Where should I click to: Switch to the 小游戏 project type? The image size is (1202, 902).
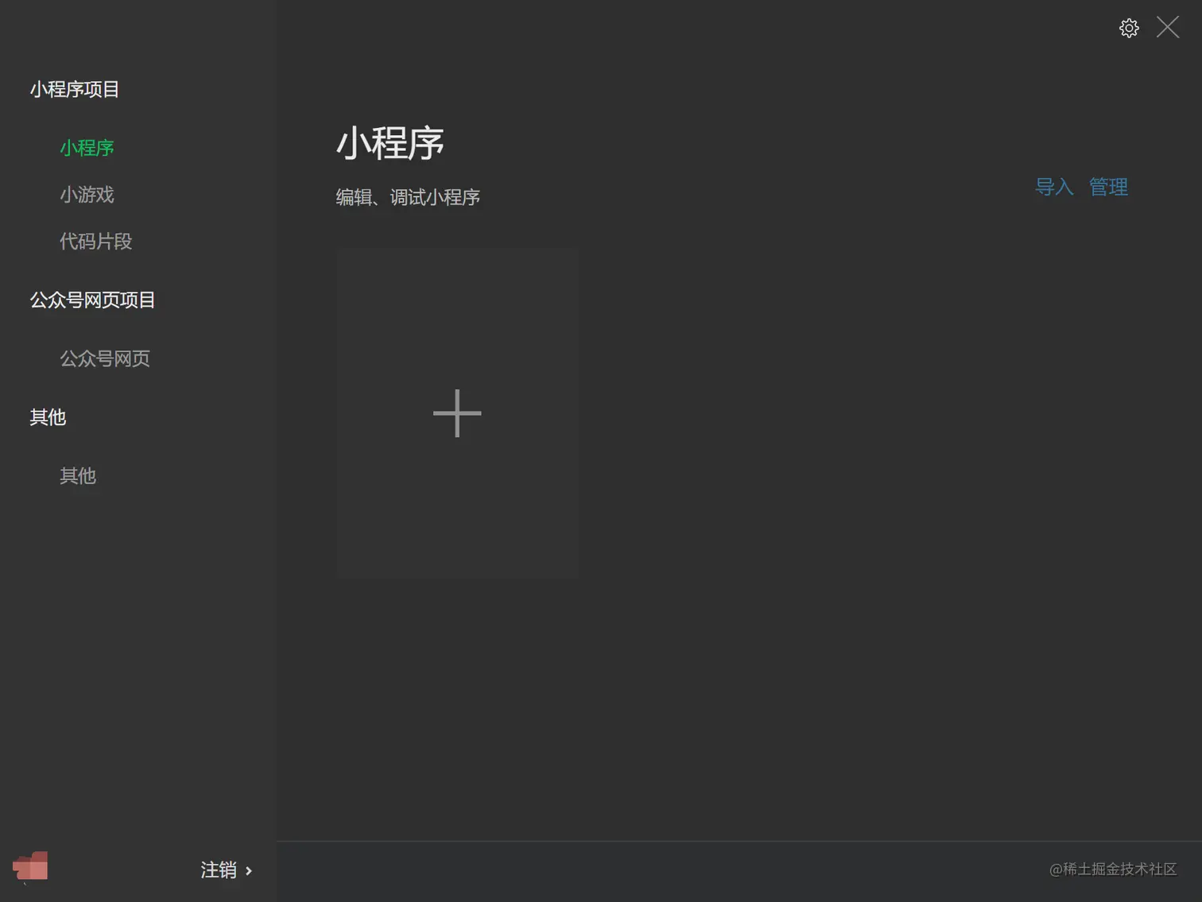coord(87,195)
